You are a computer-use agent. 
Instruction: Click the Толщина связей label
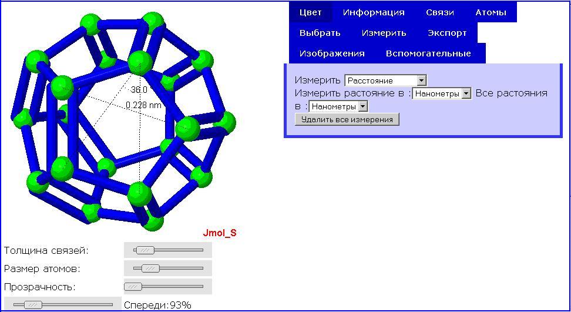pos(46,250)
